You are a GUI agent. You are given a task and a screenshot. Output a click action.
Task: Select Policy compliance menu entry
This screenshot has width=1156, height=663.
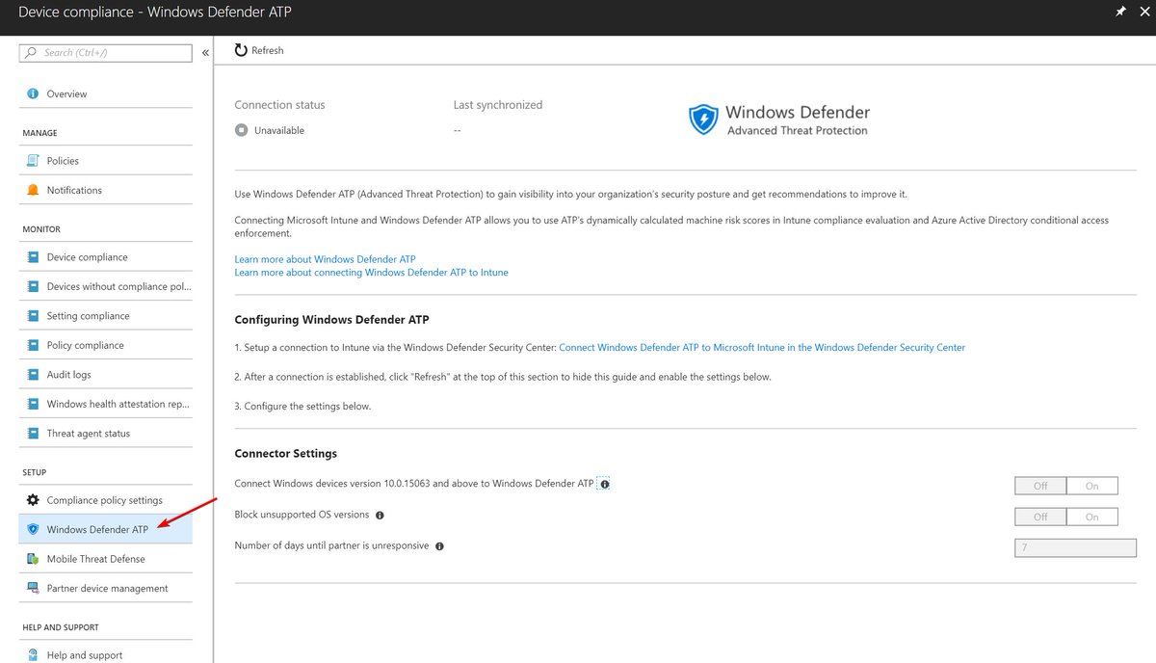click(106, 345)
